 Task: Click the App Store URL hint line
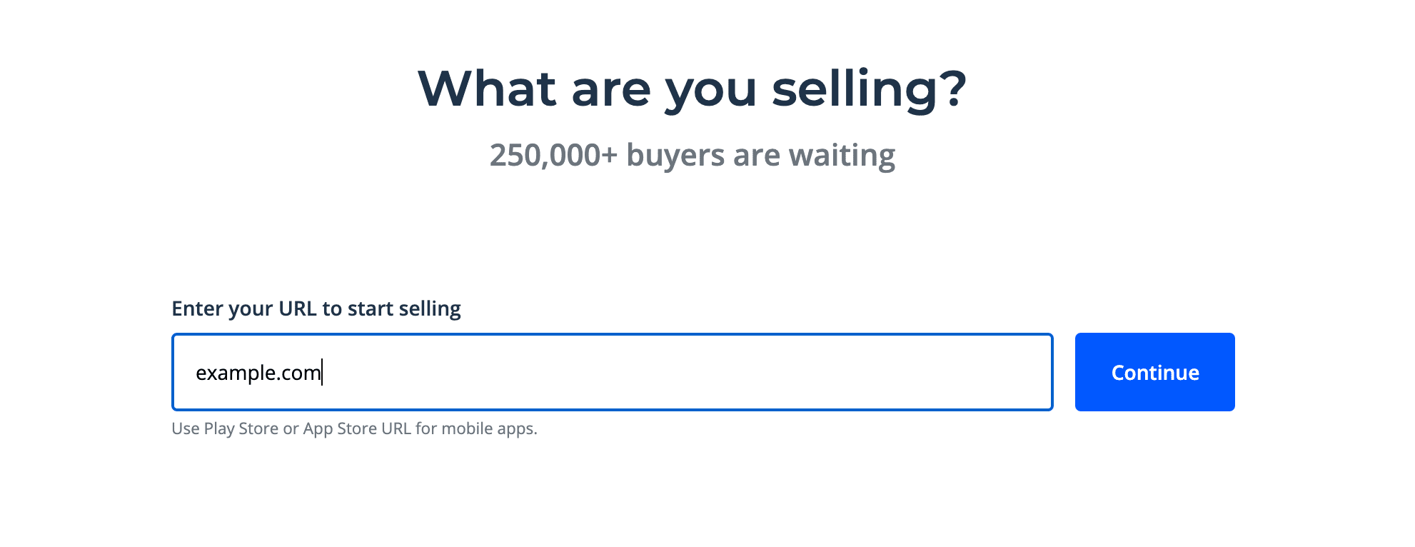coord(354,428)
